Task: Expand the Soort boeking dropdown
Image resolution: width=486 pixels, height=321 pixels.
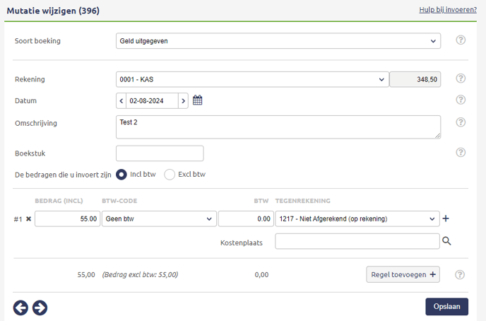Action: (x=278, y=41)
